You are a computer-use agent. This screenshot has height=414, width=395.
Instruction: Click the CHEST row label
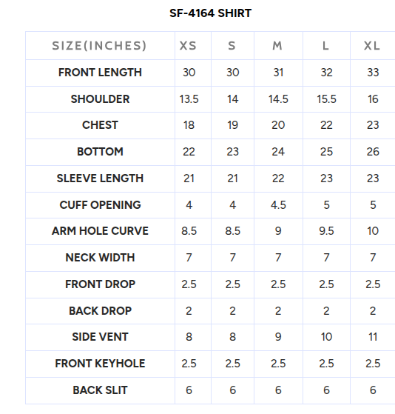click(100, 125)
